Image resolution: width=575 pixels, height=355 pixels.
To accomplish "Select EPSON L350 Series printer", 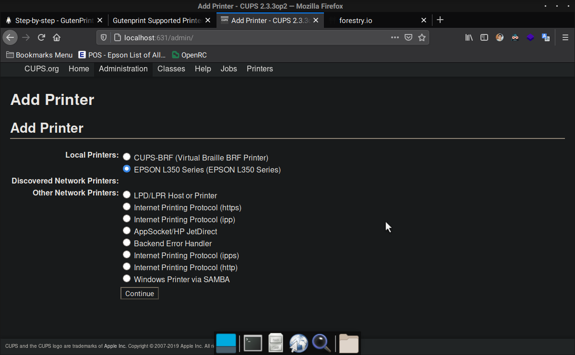I will [x=127, y=169].
